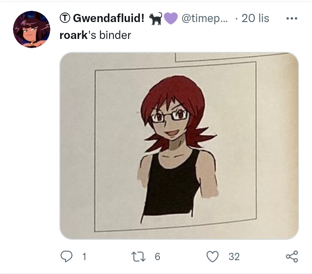Click the like count 32
This screenshot has height=274, width=312.
click(x=234, y=257)
